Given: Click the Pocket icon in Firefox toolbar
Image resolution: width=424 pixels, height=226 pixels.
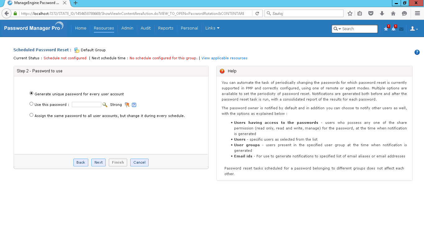Looking at the screenshot, I should coord(371,13).
